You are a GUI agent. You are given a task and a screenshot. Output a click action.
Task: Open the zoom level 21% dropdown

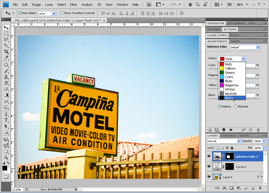(180, 5)
